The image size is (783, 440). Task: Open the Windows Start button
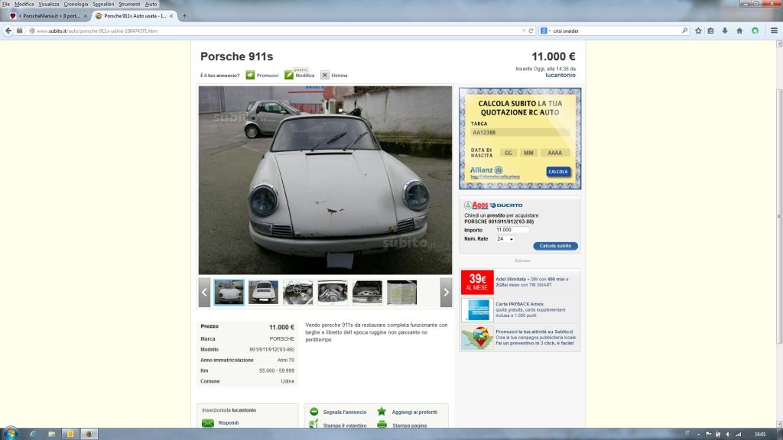[10, 434]
